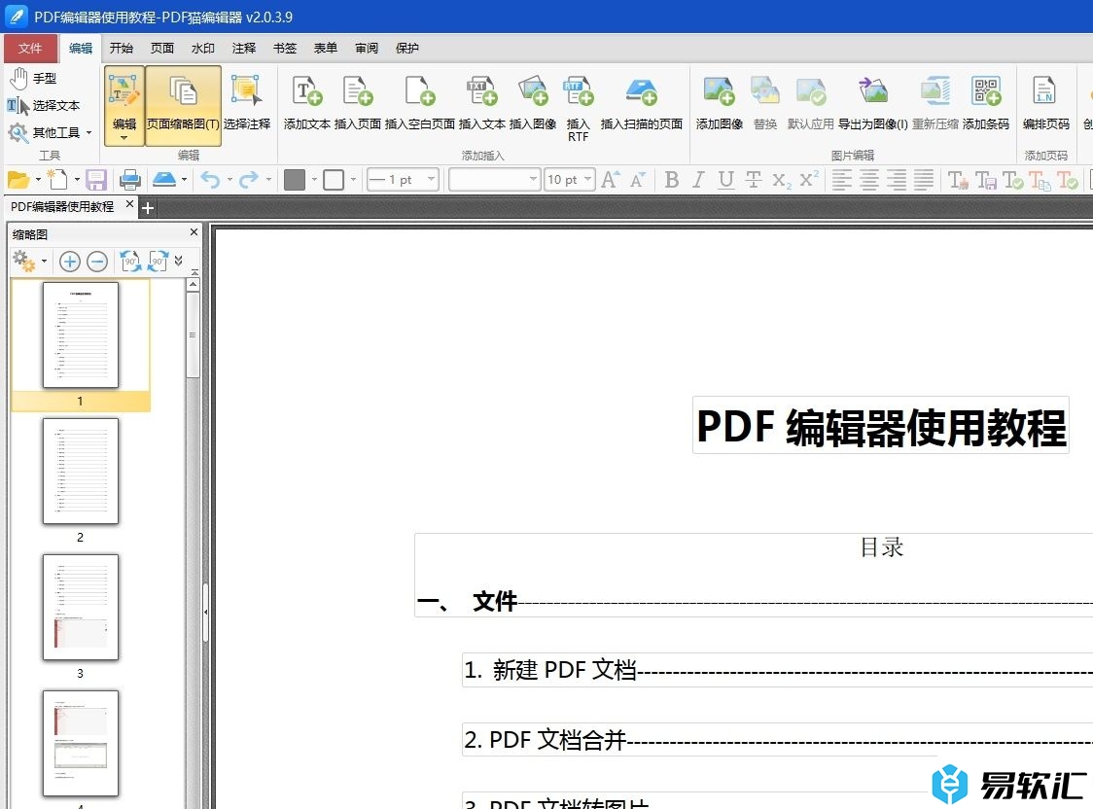
Task: Insert scanned pages (插入扫描的页面)
Action: (x=641, y=103)
